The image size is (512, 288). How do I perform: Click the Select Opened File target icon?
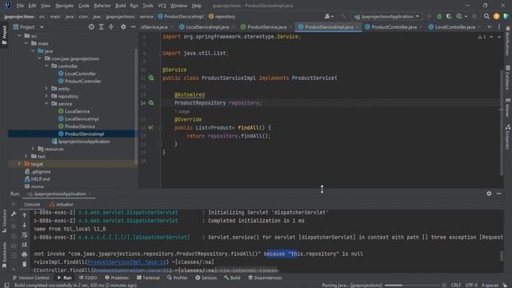[91, 27]
